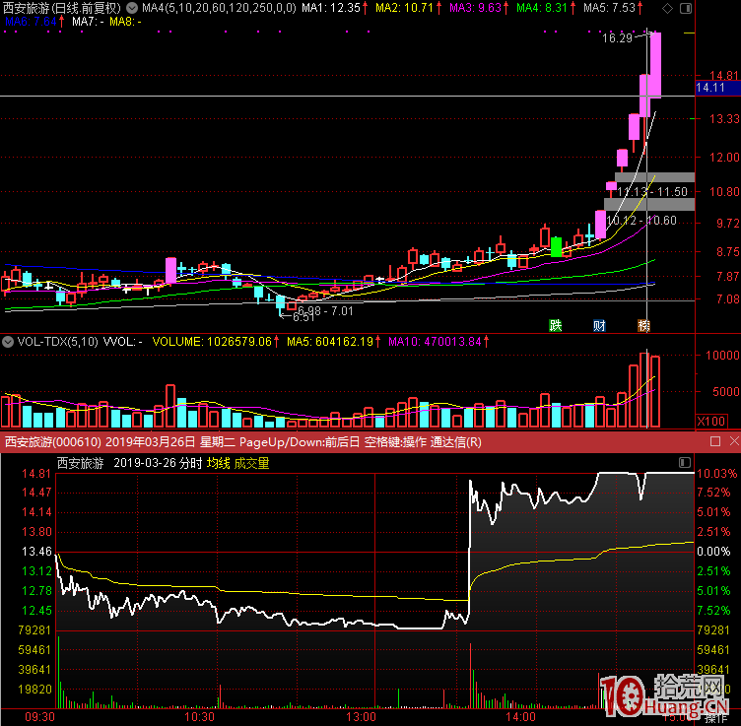Viewport: 741px width, 726px height.
Task: Click the X100 volume scale button
Action: (711, 421)
